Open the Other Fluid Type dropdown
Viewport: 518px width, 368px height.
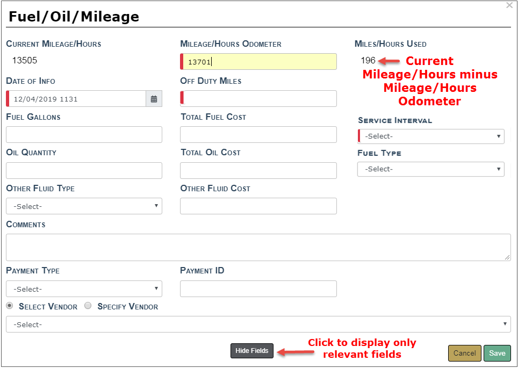click(x=84, y=206)
